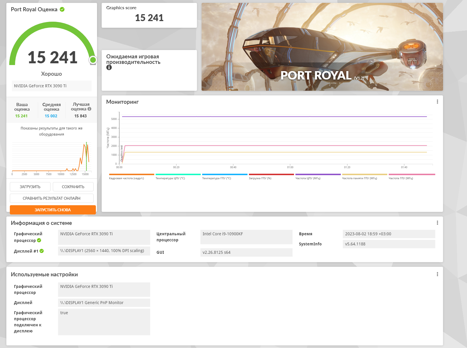This screenshot has width=467, height=348.
Task: Click the Graphics score value 15 241
Action: [x=149, y=18]
